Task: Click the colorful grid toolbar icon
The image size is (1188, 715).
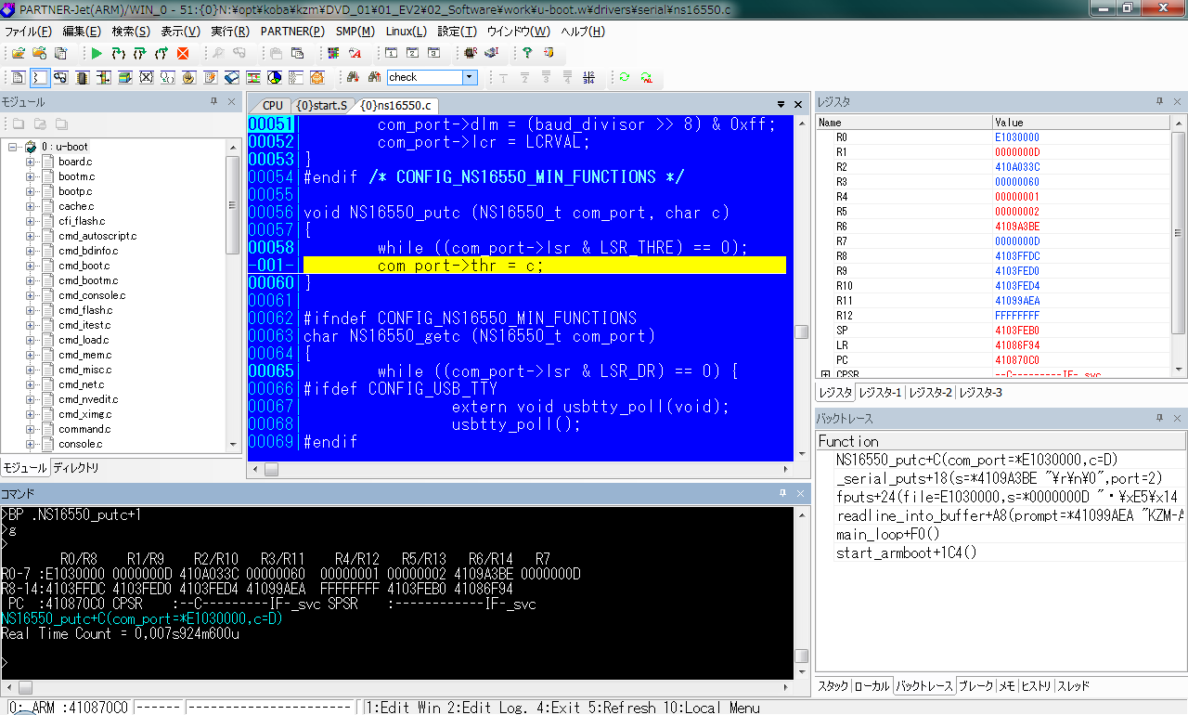Action: [332, 54]
